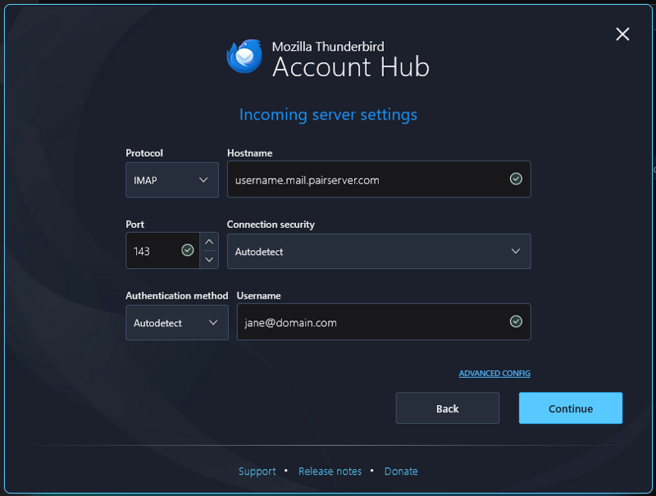Increase the port number with up arrow

coord(209,242)
